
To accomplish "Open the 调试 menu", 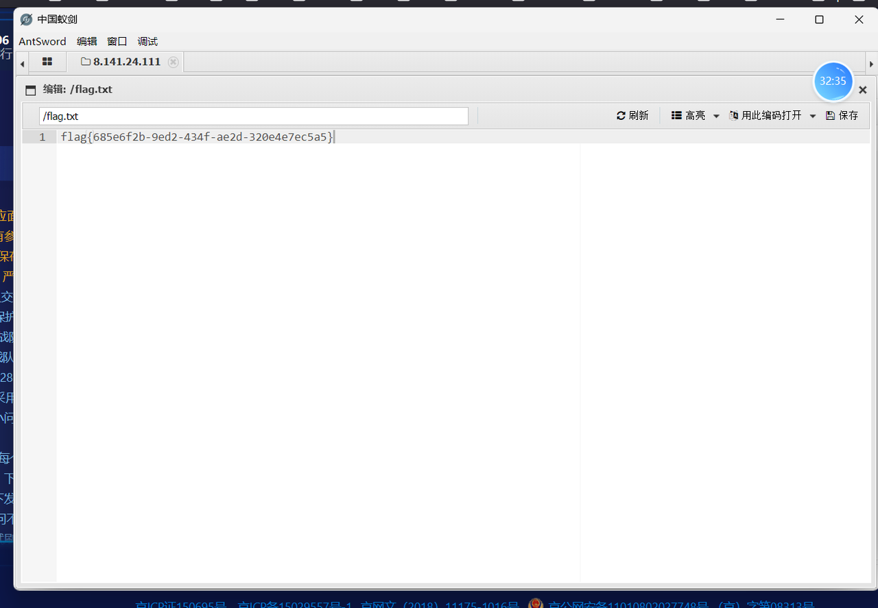I will pyautogui.click(x=147, y=41).
